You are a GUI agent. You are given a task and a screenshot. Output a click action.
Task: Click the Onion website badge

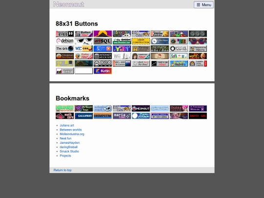[122, 41]
